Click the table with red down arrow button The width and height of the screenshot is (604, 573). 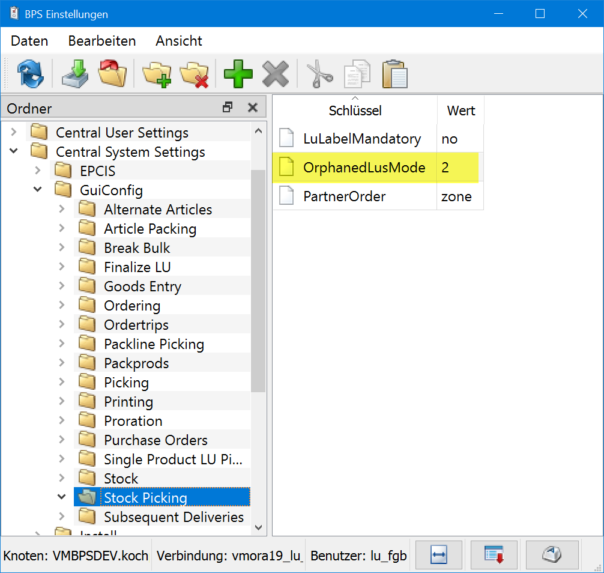494,555
